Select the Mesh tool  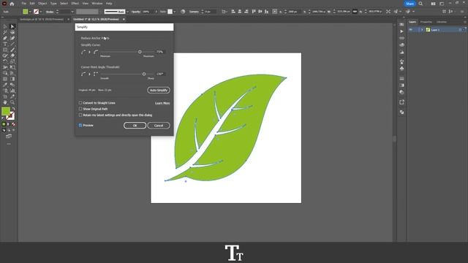tap(5, 79)
